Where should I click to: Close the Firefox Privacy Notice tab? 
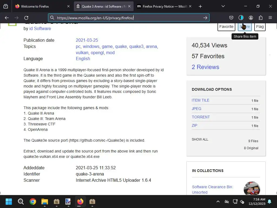(x=190, y=6)
